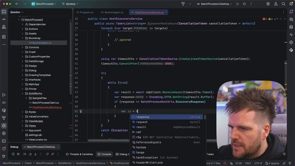The width and height of the screenshot is (295, 166).
Task: Open the build options dropdown arrow beside hammer
Action: click(190, 4)
